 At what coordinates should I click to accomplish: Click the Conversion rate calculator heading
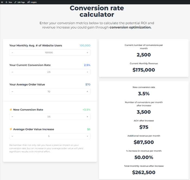[97, 11]
